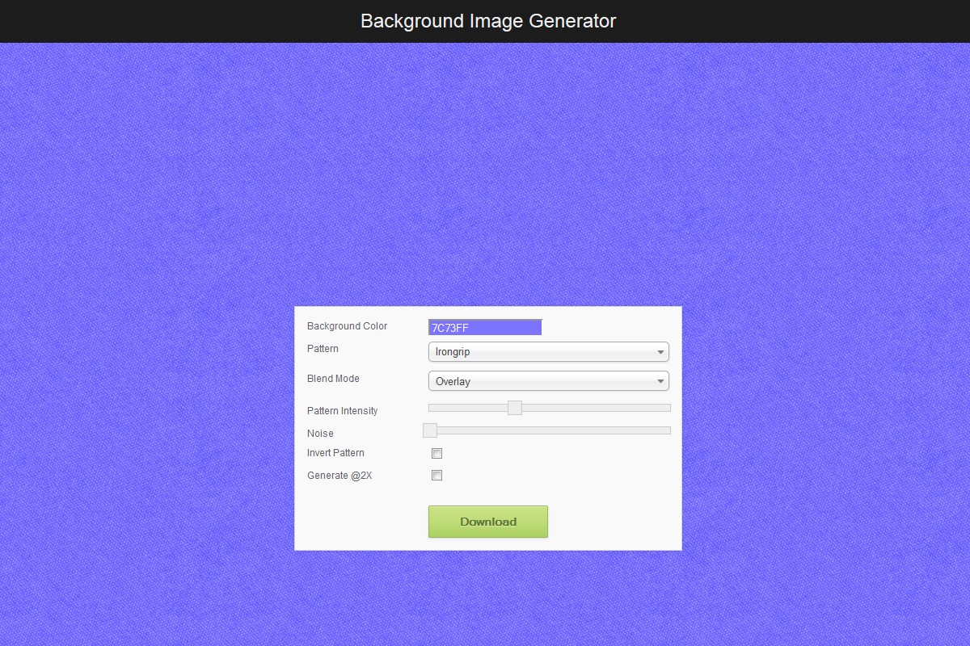Click the arrow on the Pattern combo box

pos(660,352)
